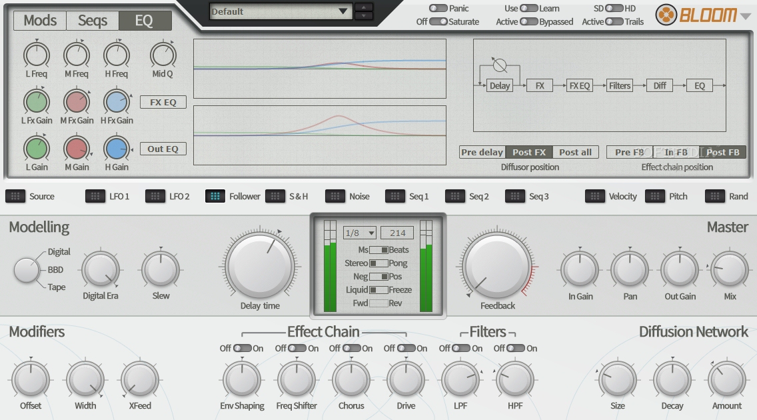757x420 pixels.
Task: Click the large Feedback knob
Action: coord(497,265)
